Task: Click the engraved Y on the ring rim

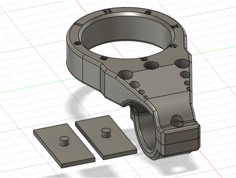Action: [174, 28]
